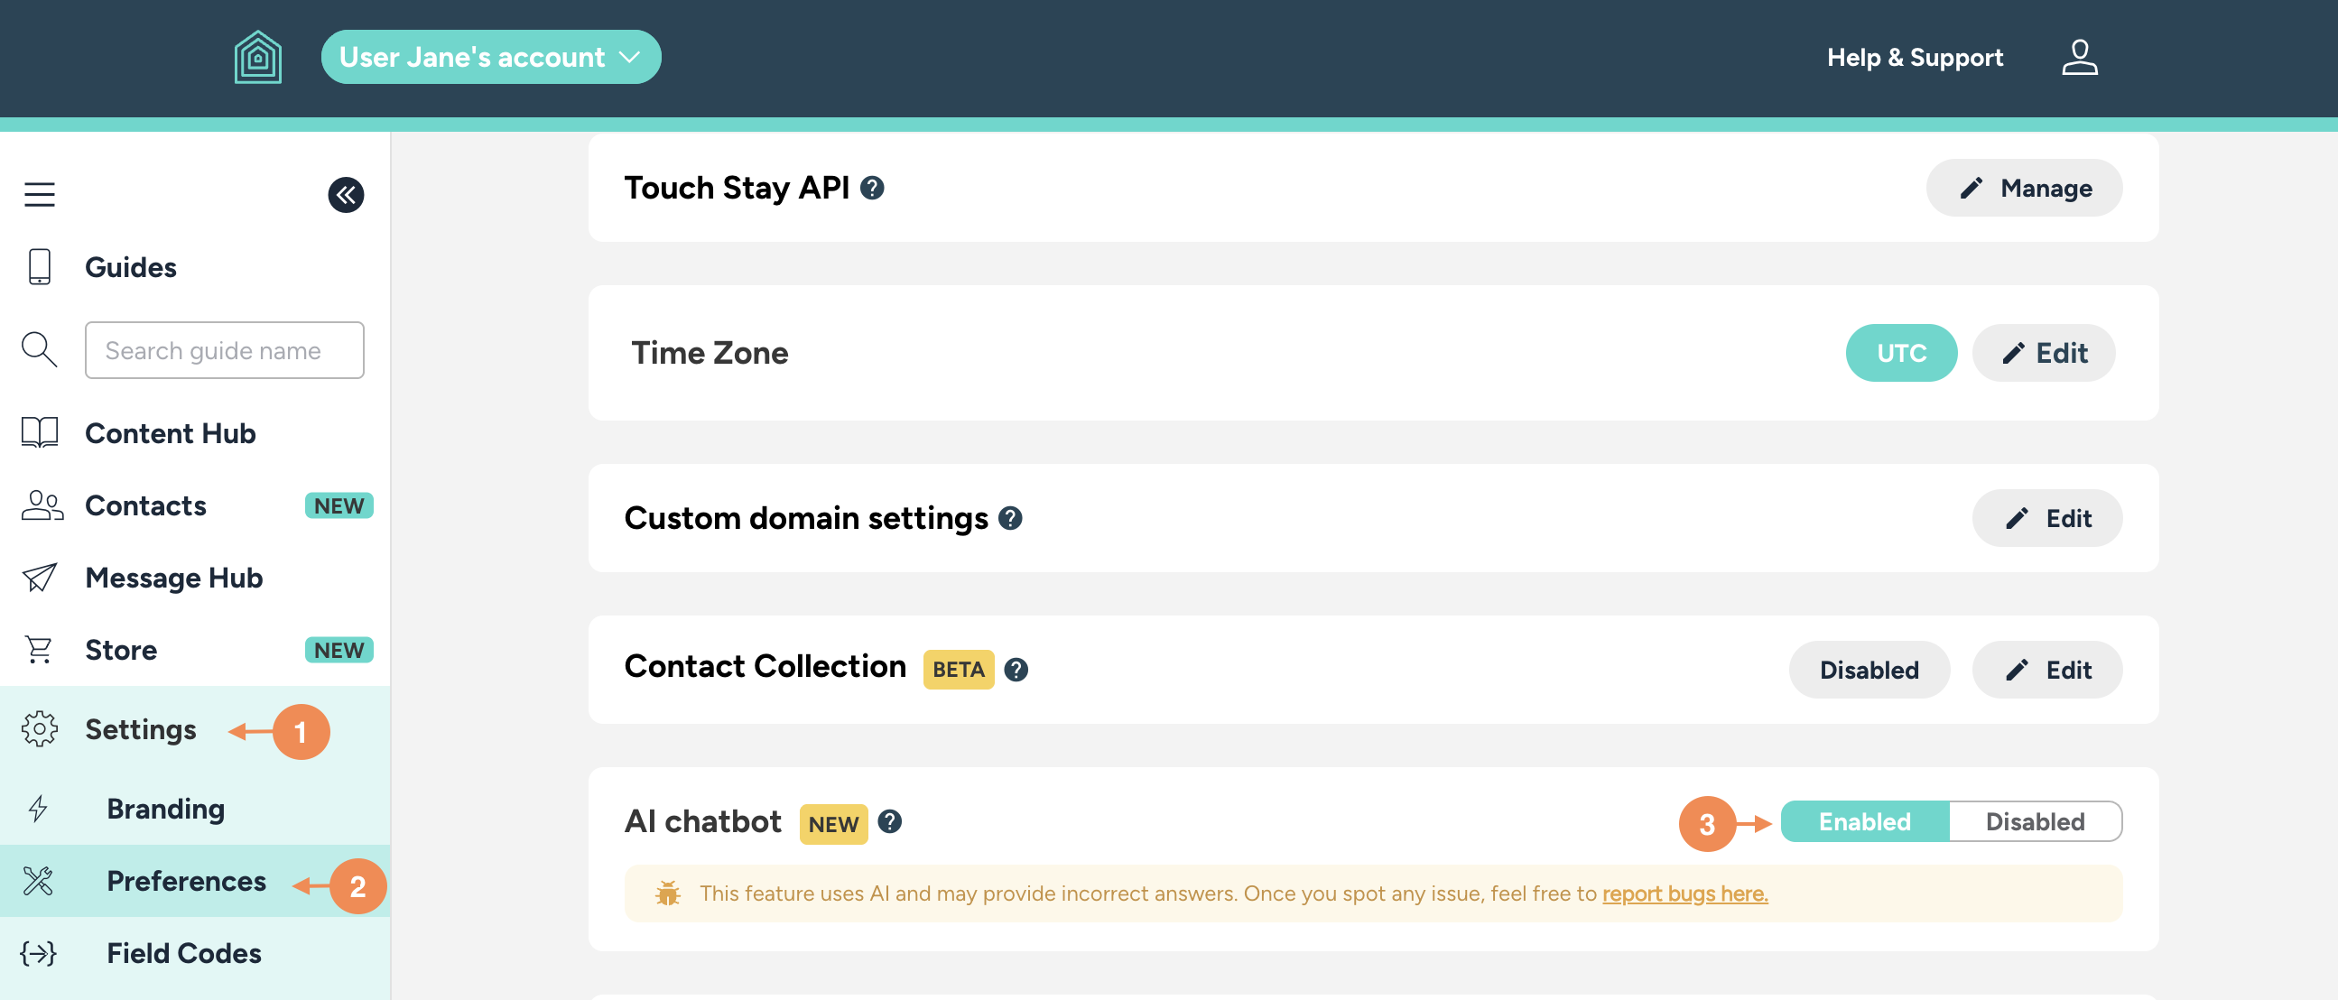
Task: Click the Contact Collection Disabled status pill
Action: [1869, 670]
